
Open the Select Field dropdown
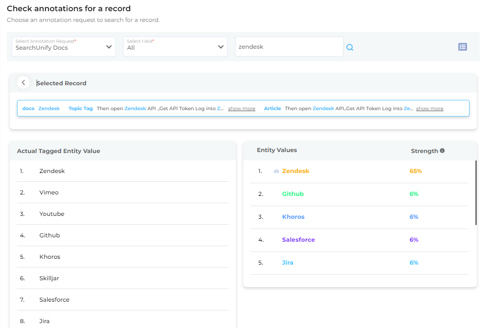click(175, 47)
